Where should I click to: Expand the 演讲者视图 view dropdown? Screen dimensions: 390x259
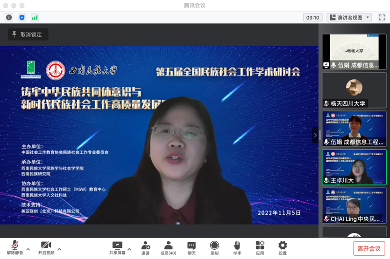(x=349, y=17)
